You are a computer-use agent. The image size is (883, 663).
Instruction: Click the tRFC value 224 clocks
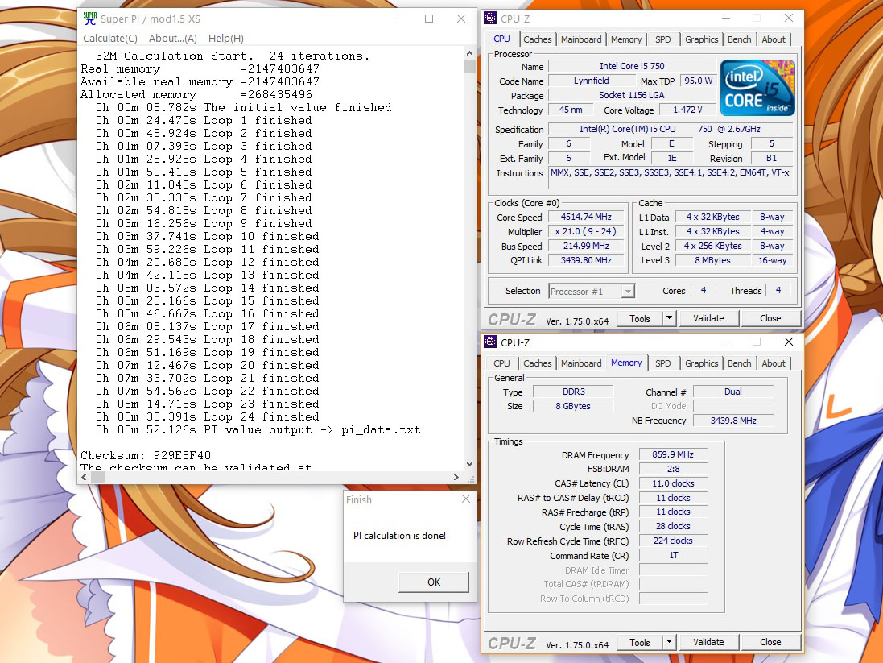[673, 541]
